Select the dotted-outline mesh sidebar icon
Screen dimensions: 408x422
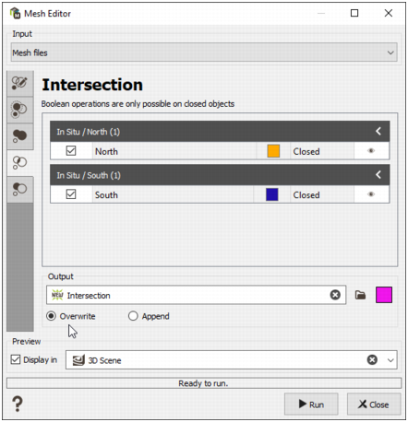(x=20, y=110)
